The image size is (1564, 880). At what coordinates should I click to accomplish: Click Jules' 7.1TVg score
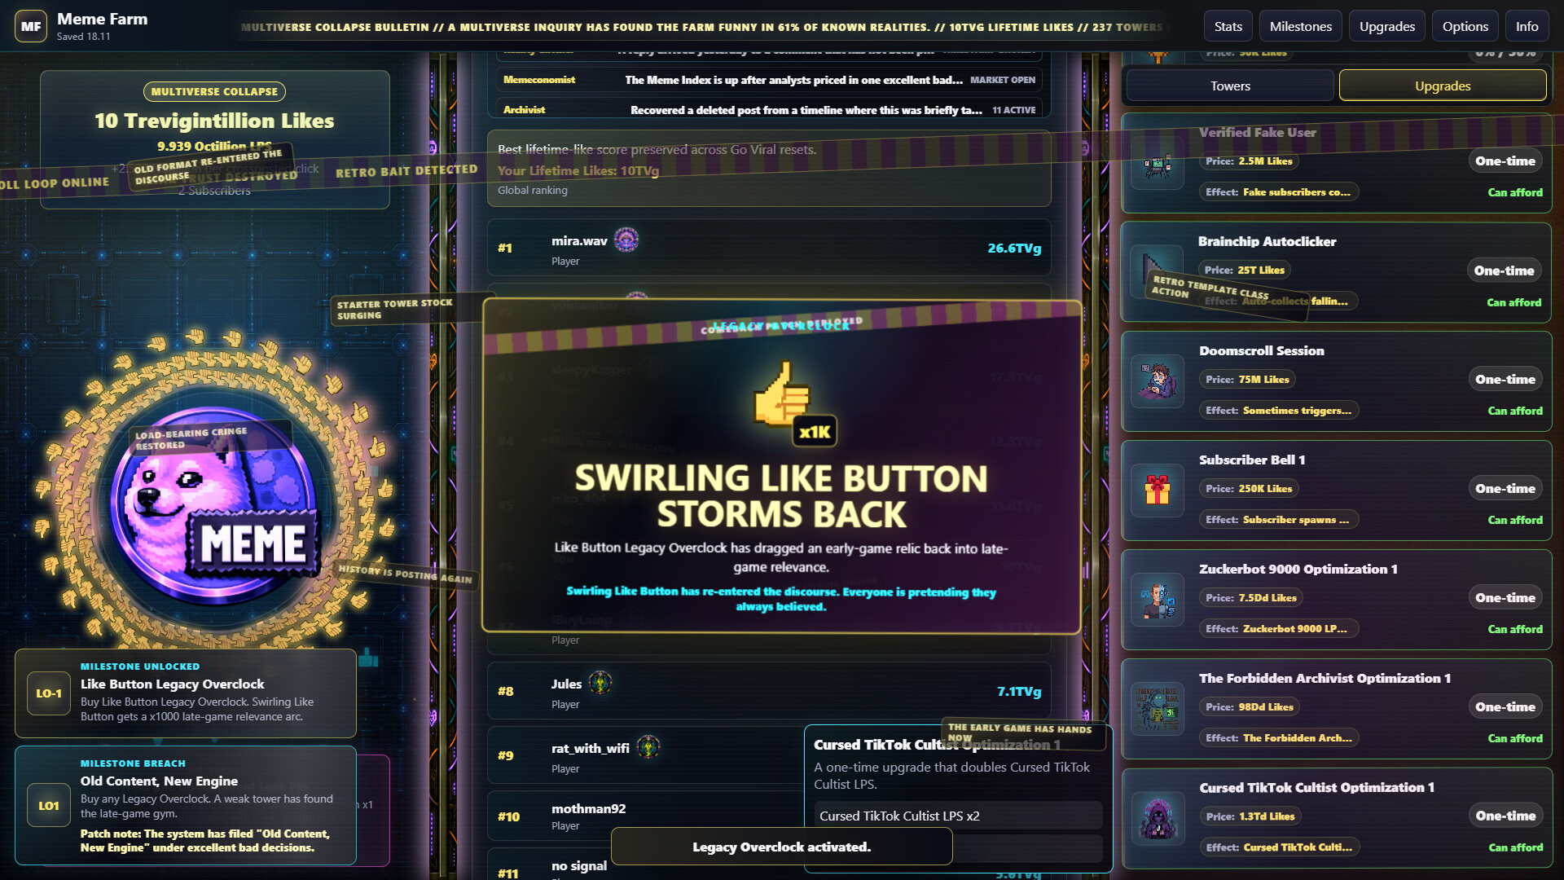pyautogui.click(x=1019, y=691)
